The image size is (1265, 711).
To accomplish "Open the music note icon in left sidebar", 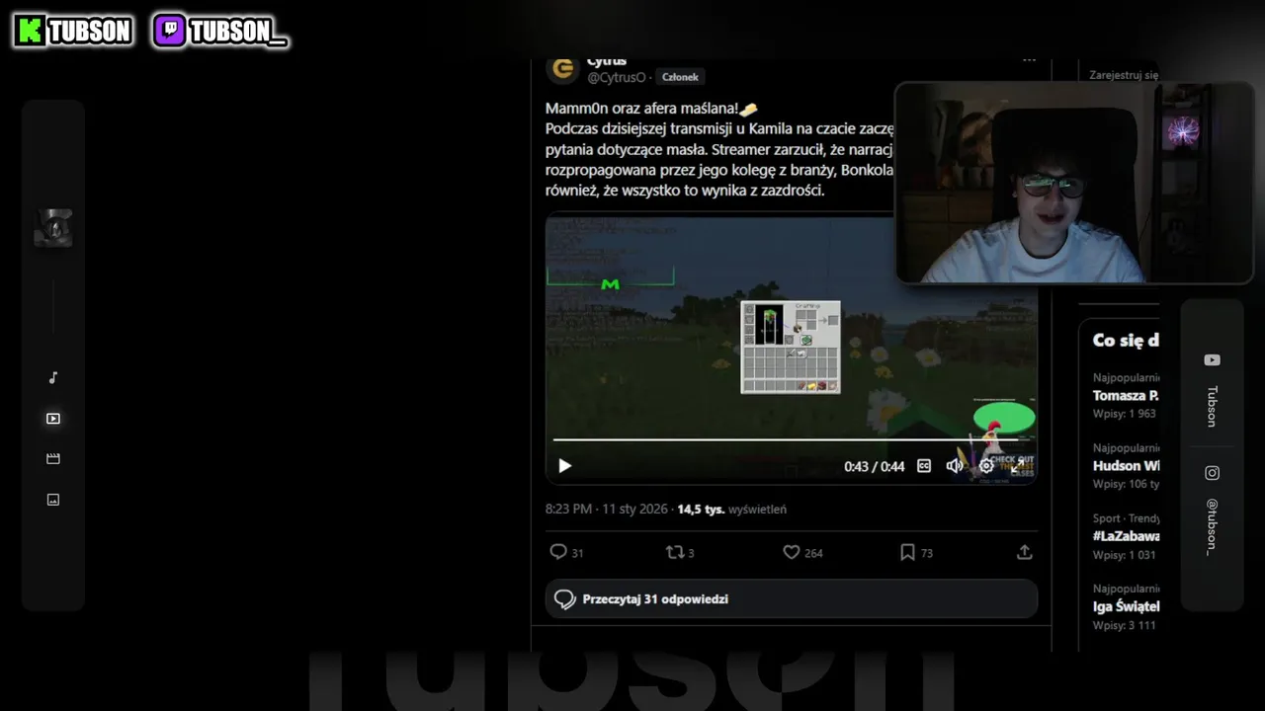I will coord(53,377).
